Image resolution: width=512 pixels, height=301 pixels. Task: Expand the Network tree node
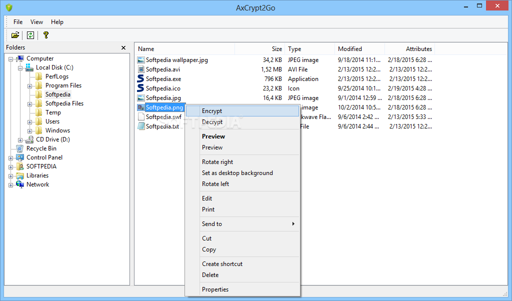11,185
